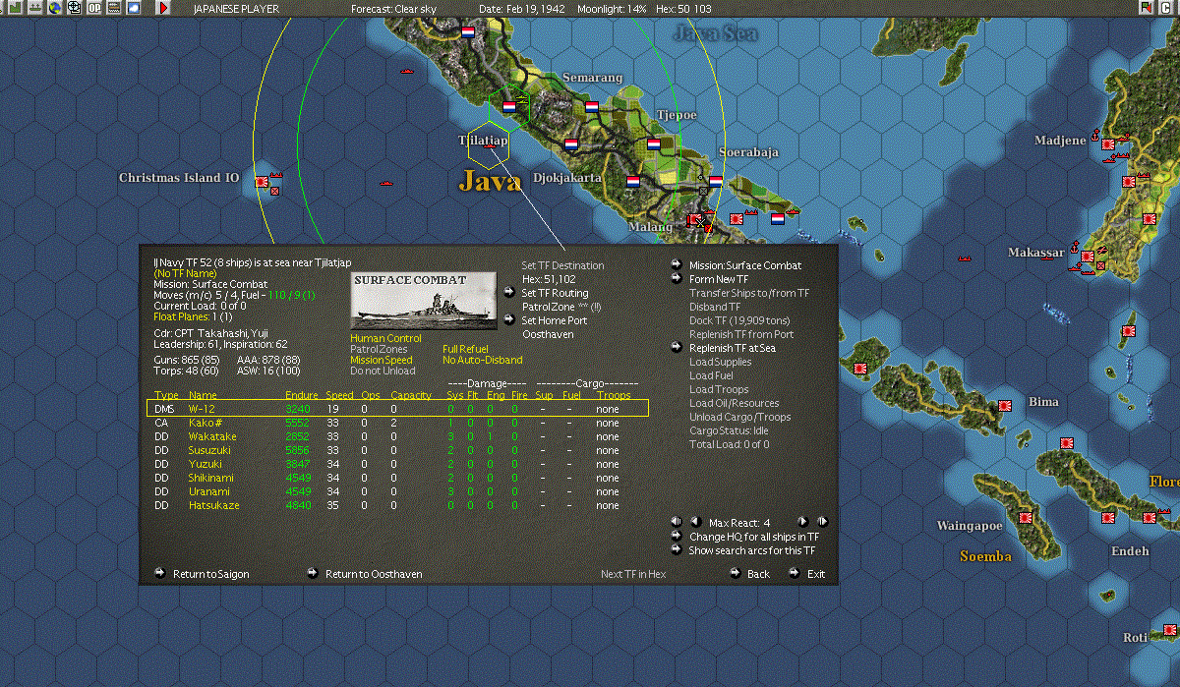Screen dimensions: 1180x687
Task: Set Max React to minimum
Action: click(677, 522)
